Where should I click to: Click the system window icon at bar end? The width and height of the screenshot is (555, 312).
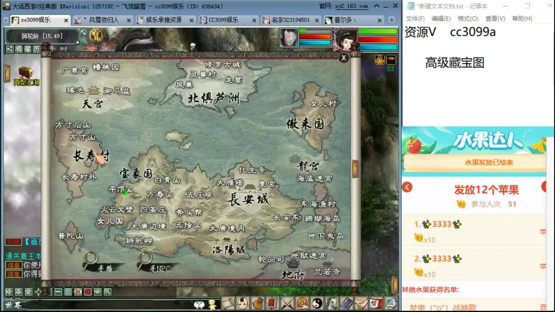(x=391, y=303)
